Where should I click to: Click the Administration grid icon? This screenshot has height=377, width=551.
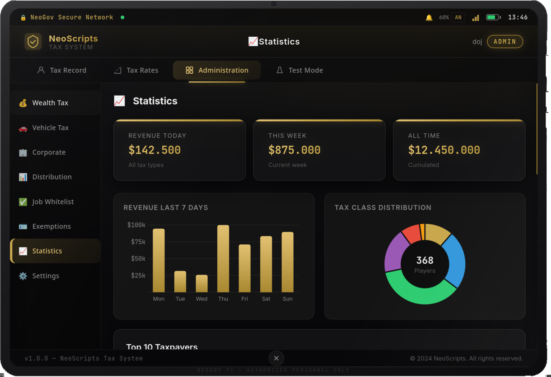click(x=189, y=70)
